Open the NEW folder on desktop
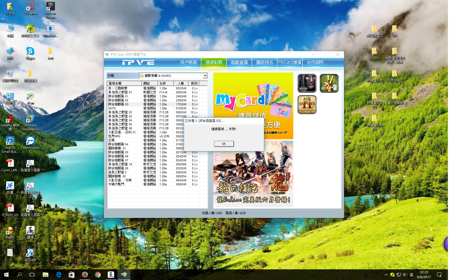This screenshot has height=280, width=449. click(375, 53)
